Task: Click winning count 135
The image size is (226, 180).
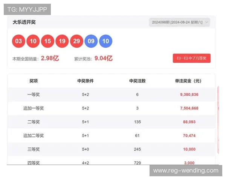Action: pos(137,122)
